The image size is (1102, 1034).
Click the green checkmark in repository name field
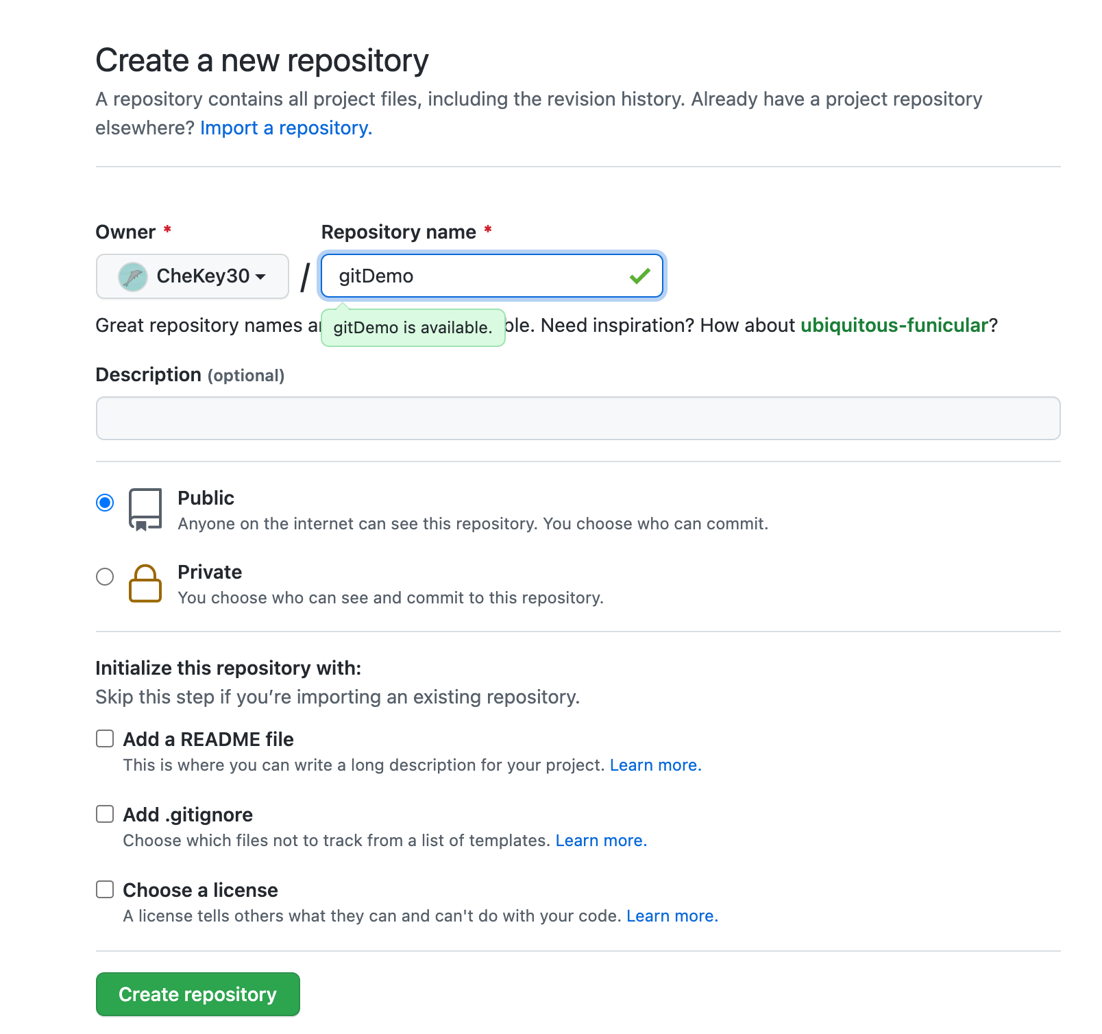(x=639, y=276)
